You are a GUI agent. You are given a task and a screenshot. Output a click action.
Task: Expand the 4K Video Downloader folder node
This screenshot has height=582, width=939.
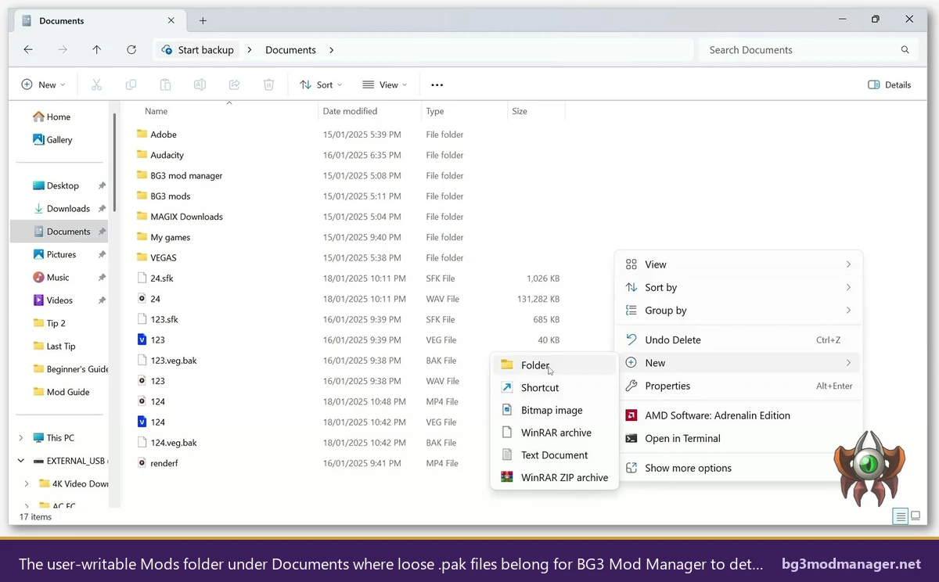tap(27, 483)
